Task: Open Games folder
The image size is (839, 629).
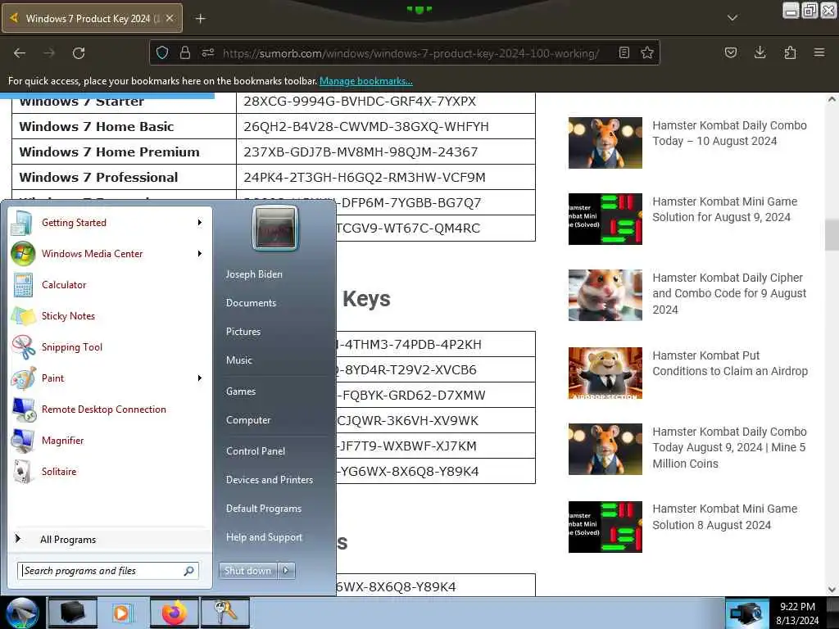Action: tap(241, 391)
